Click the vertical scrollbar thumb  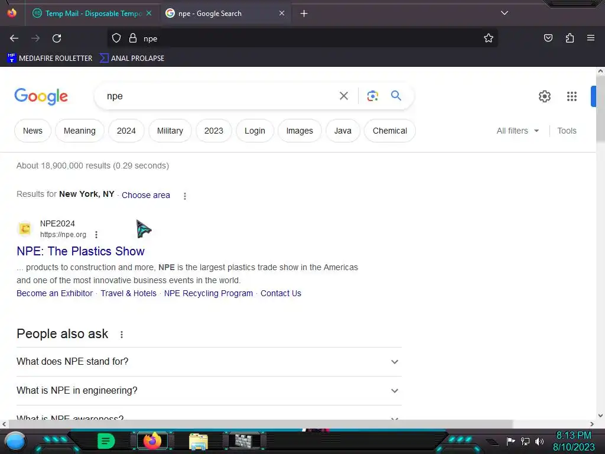(x=600, y=109)
